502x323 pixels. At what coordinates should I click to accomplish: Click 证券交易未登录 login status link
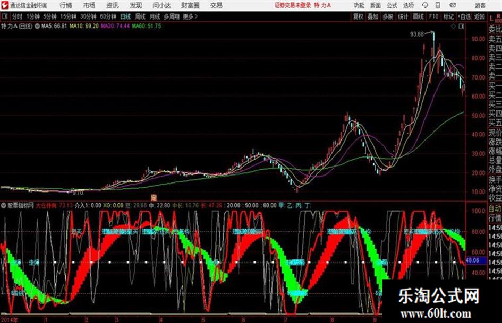coord(293,5)
